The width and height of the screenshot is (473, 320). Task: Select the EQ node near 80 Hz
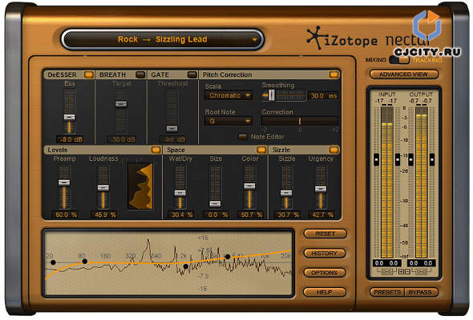85,262
